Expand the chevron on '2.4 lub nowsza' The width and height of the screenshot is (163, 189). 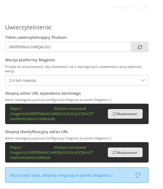[143, 80]
